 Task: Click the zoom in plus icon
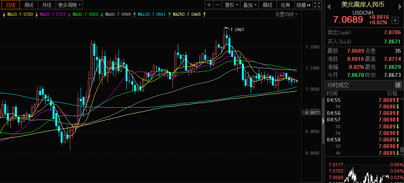(209, 5)
